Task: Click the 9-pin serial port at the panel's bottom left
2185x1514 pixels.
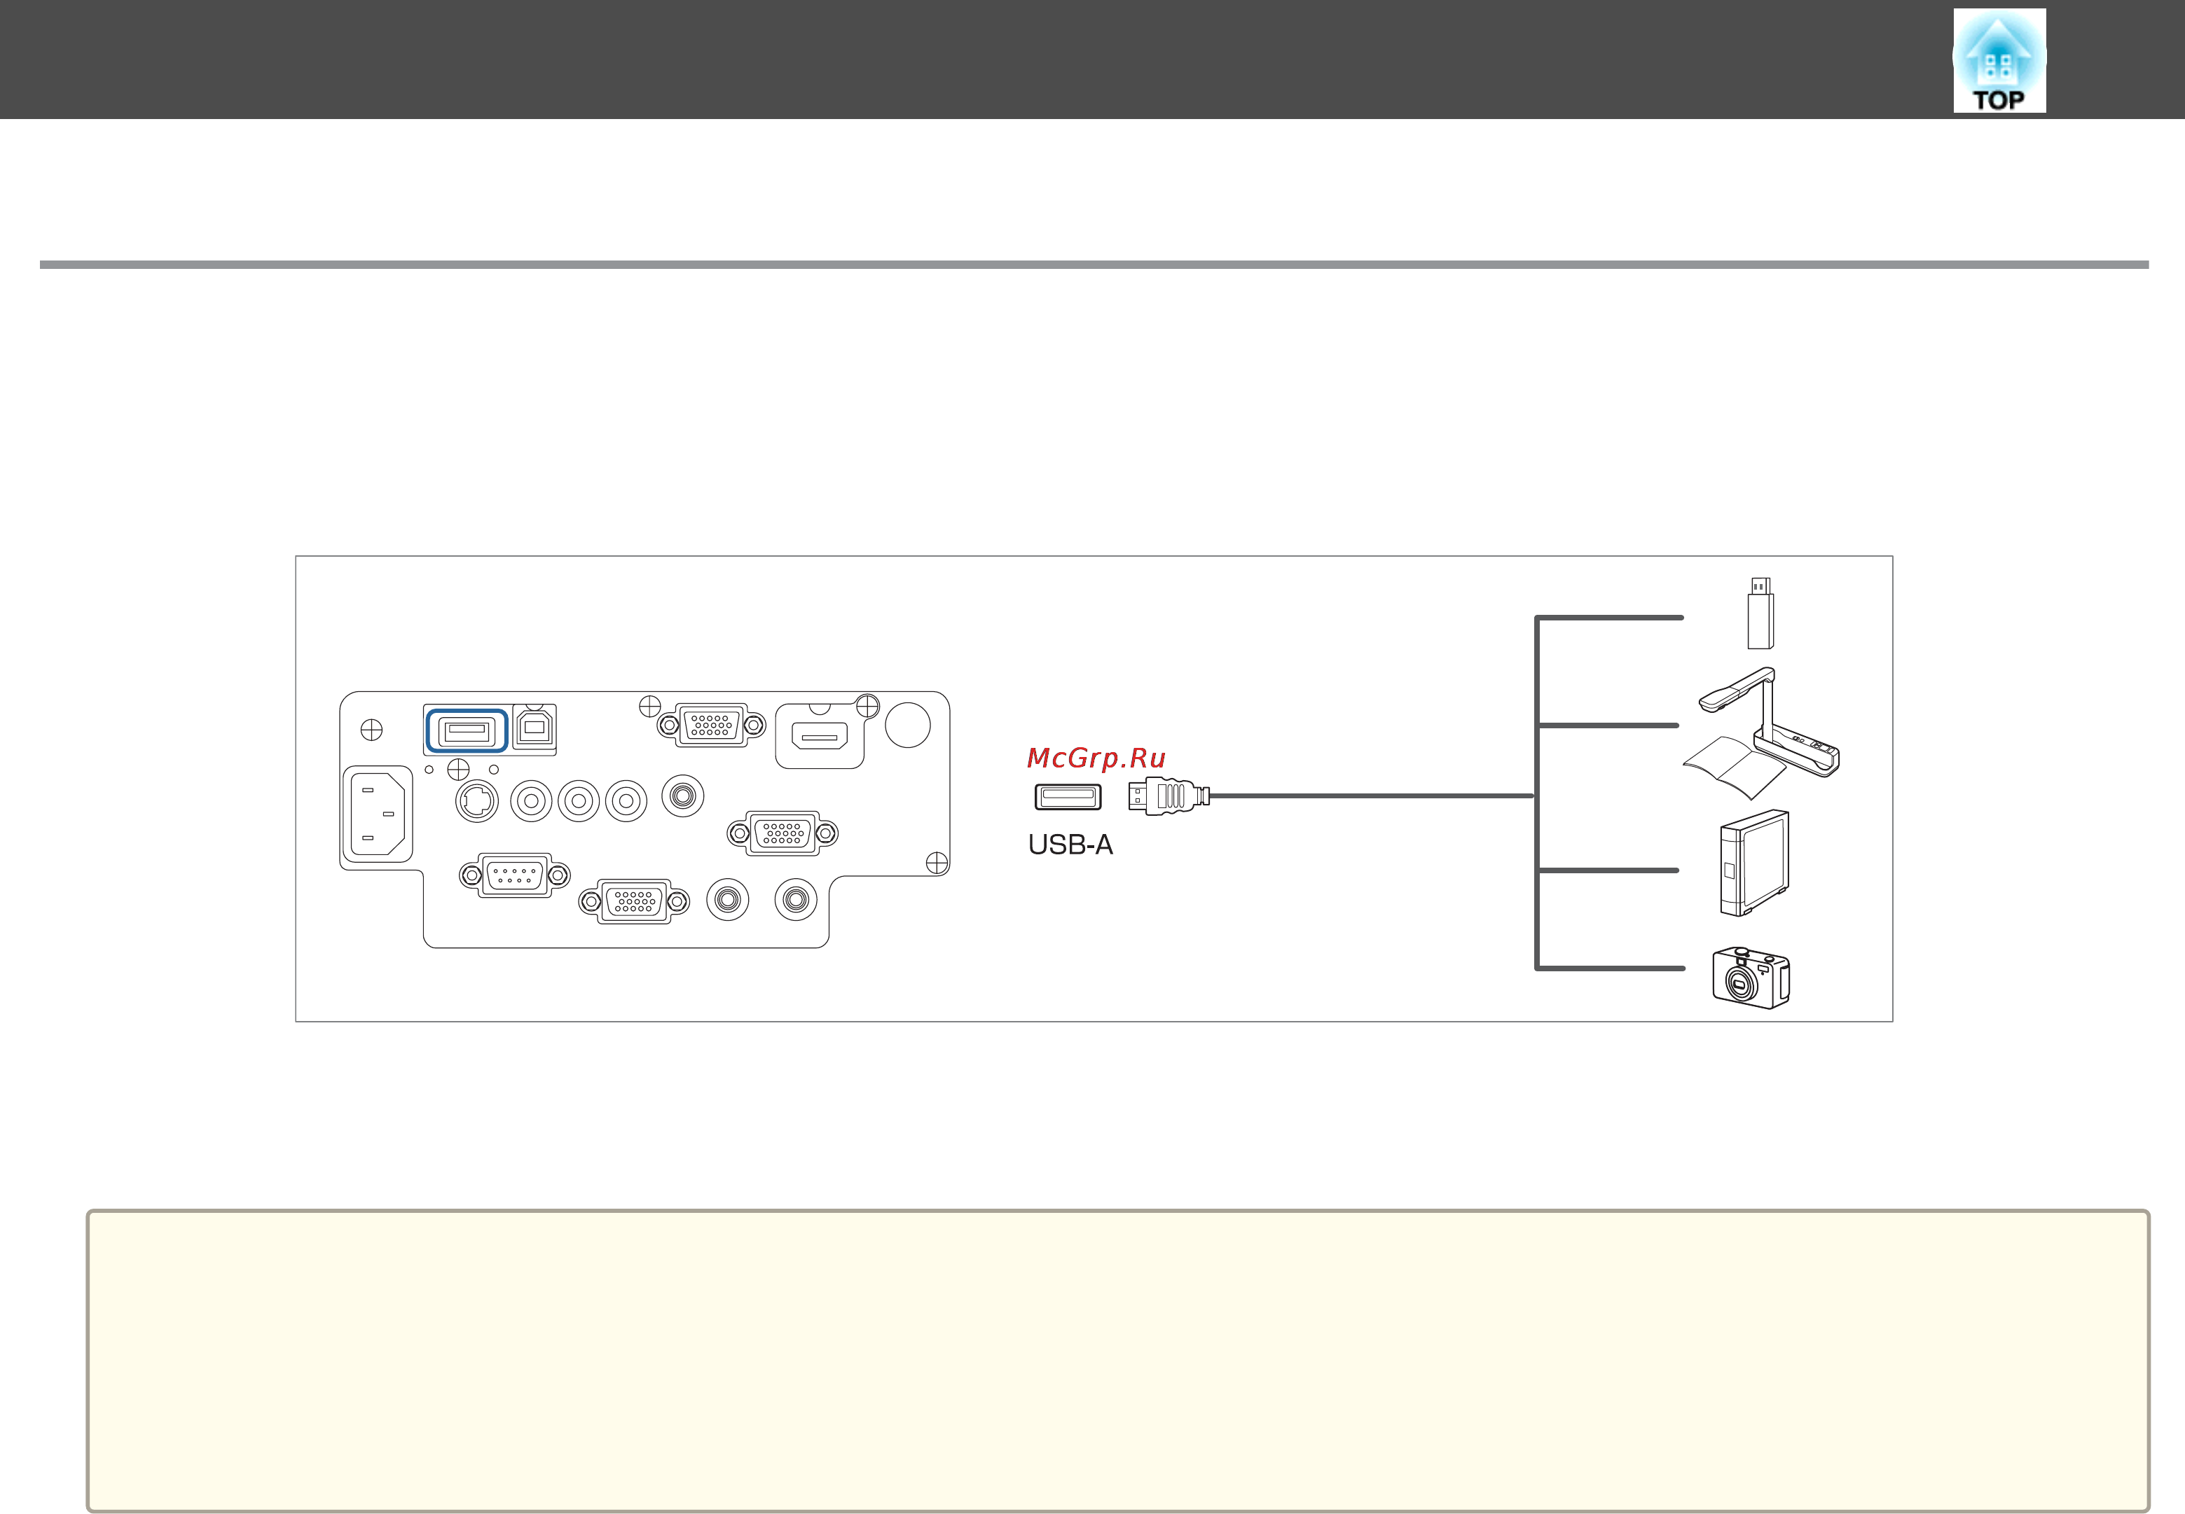Action: click(514, 875)
